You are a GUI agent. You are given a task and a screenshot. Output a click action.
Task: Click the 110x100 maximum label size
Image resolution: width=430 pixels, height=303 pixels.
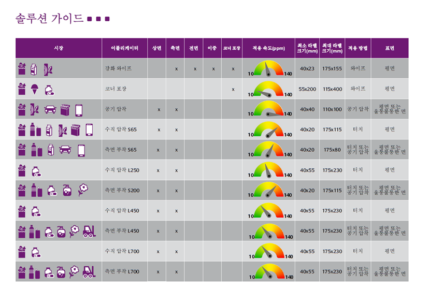point(333,109)
